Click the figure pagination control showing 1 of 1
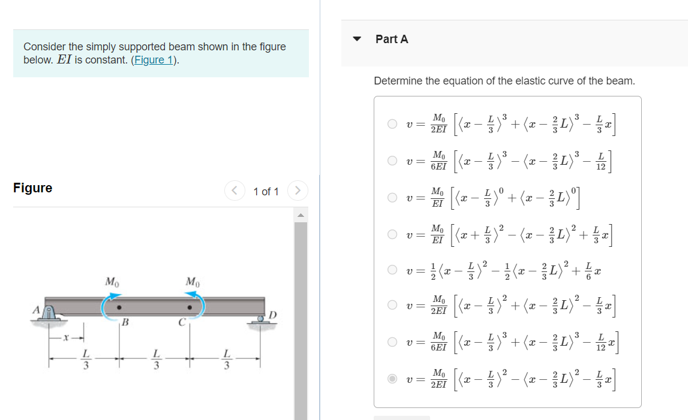This screenshot has width=688, height=420. (266, 191)
